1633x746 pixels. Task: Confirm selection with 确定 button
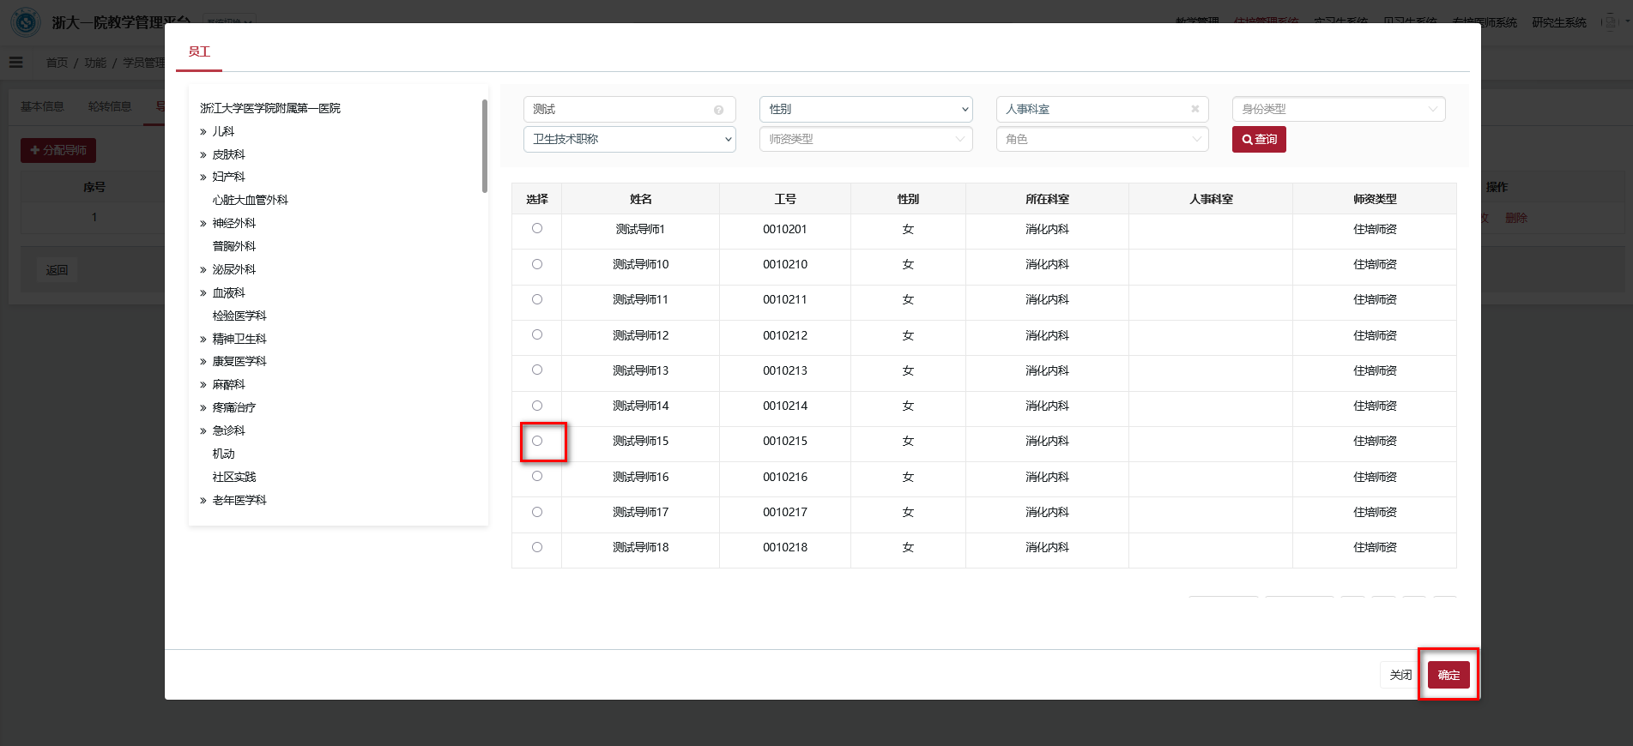point(1449,675)
